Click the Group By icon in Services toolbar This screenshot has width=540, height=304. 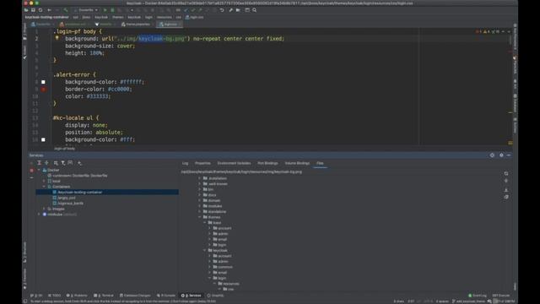pyautogui.click(x=56, y=163)
